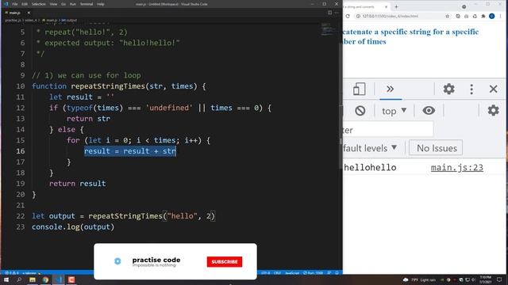This screenshot has height=285, width=508.
Task: Open the editor more actions ellipsis
Action: [x=337, y=13]
